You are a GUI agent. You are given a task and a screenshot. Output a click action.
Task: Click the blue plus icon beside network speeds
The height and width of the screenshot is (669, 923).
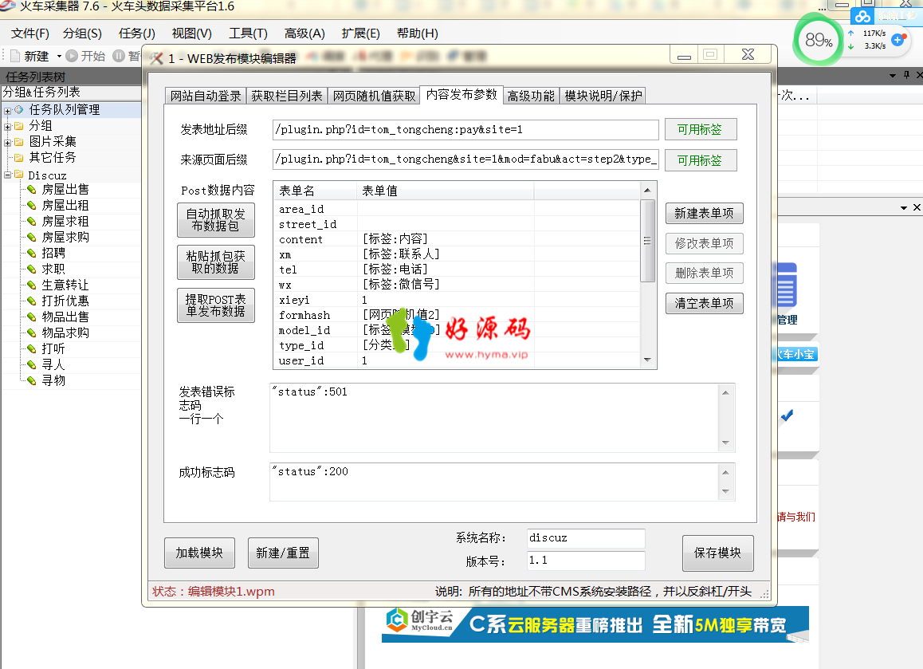pyautogui.click(x=897, y=39)
